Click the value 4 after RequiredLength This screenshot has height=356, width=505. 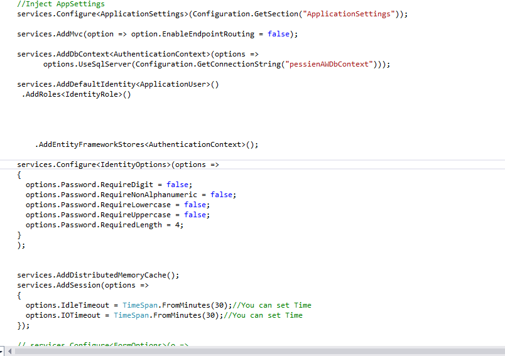coord(179,225)
